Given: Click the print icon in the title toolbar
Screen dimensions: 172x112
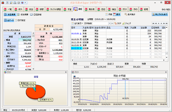Looking at the screenshot, I should coord(15,2).
